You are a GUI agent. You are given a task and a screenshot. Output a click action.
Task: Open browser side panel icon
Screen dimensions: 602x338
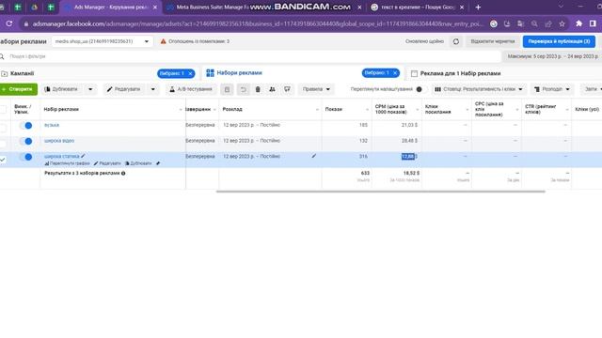click(593, 23)
